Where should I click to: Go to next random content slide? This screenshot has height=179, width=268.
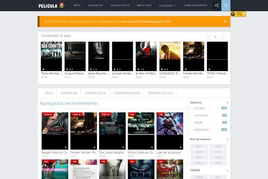(x=223, y=37)
